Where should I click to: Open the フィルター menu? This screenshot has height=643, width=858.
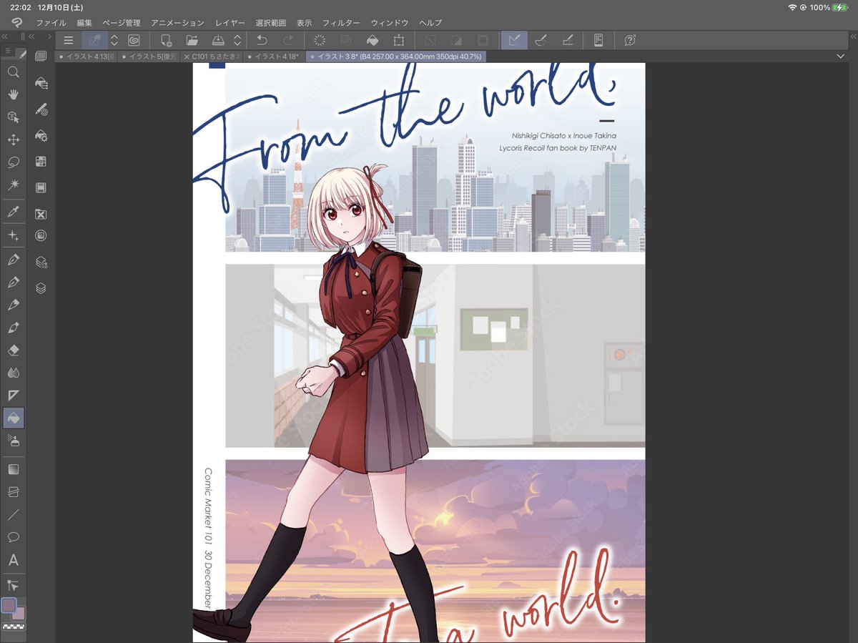click(x=341, y=23)
